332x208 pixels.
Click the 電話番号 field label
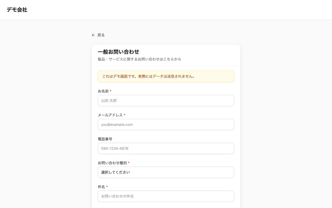[105, 139]
